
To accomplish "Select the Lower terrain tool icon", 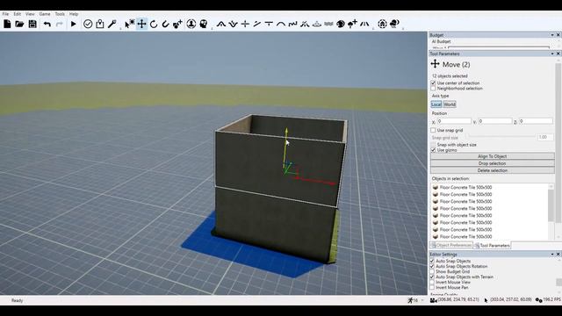I will pos(233,24).
